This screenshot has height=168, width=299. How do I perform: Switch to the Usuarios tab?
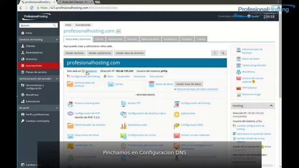coord(187,39)
